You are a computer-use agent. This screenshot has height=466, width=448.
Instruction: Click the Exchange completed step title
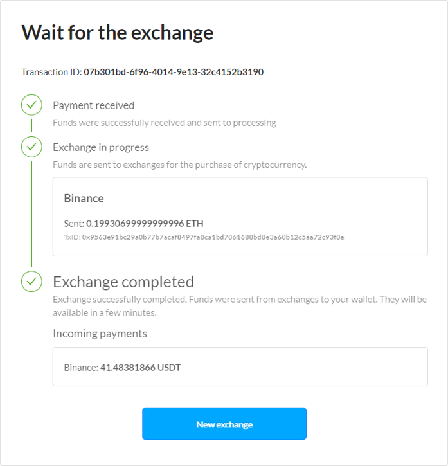pos(123,282)
